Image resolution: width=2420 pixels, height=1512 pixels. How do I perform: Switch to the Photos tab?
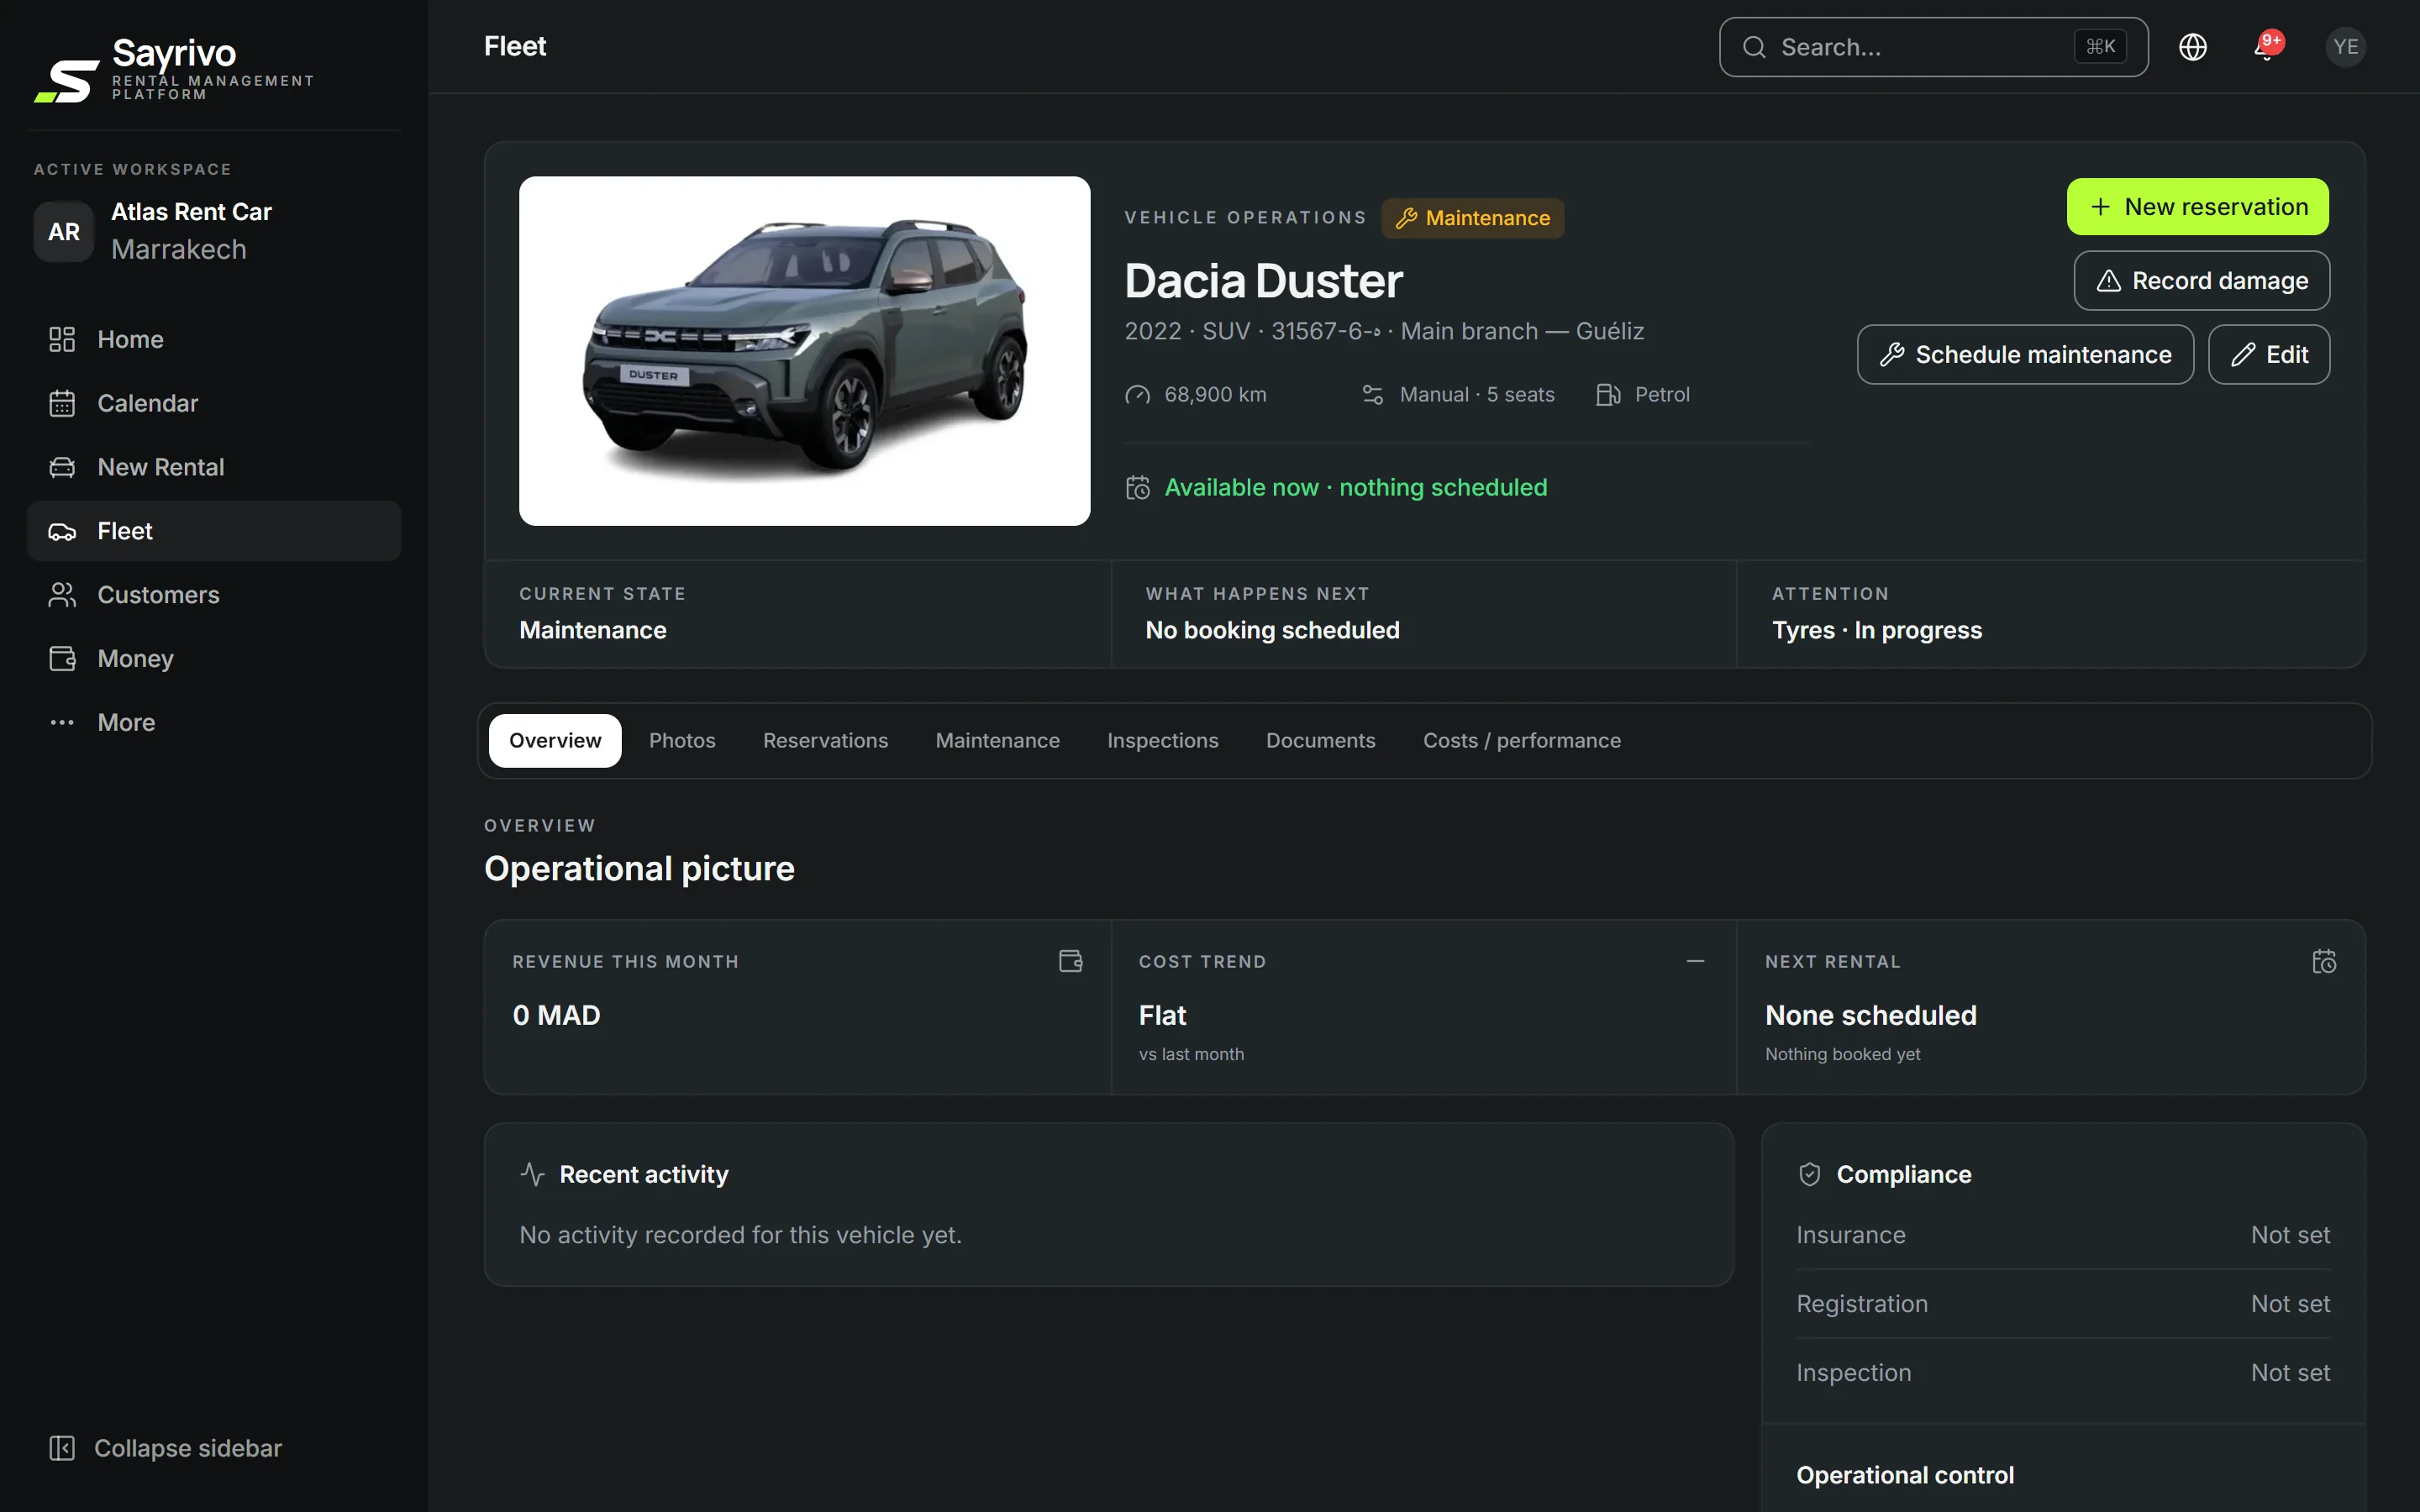click(x=682, y=741)
